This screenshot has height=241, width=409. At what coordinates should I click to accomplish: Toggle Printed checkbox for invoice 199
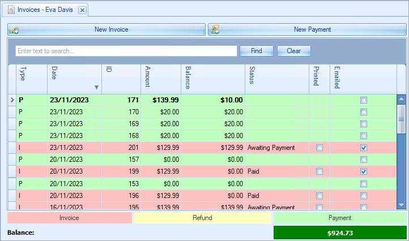click(x=319, y=171)
